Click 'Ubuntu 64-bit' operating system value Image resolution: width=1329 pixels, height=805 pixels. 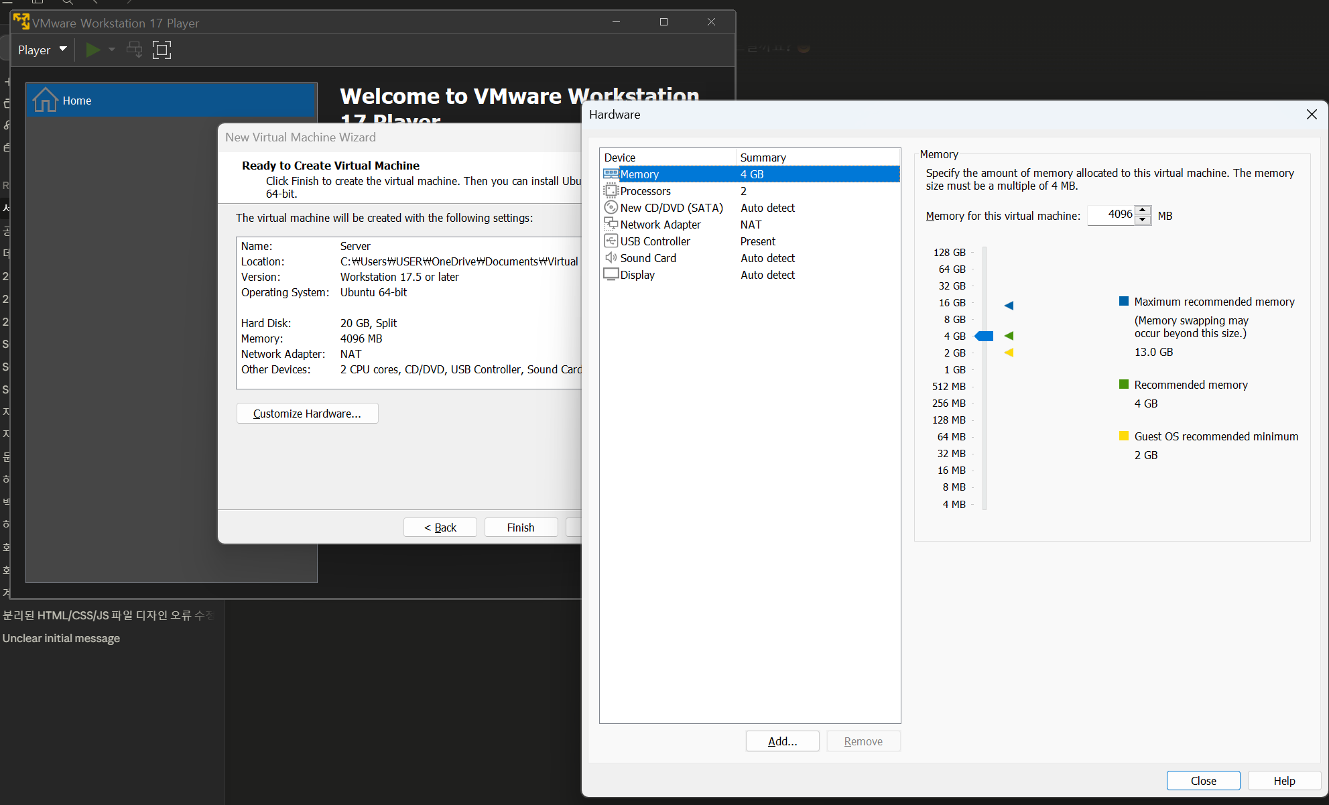pyautogui.click(x=373, y=292)
